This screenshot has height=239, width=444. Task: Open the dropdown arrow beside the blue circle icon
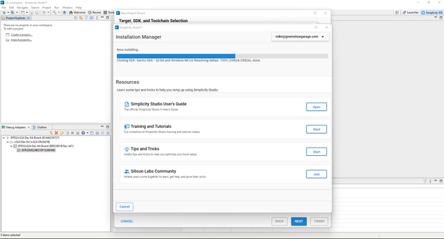click(x=88, y=133)
